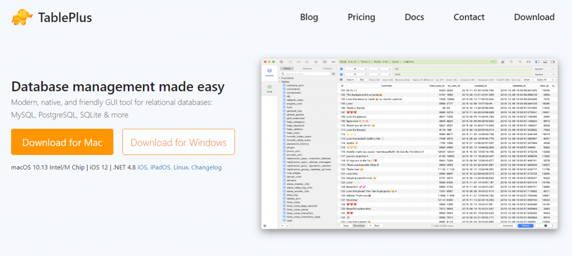Select the general_log table
The image size is (572, 256).
click(293, 110)
